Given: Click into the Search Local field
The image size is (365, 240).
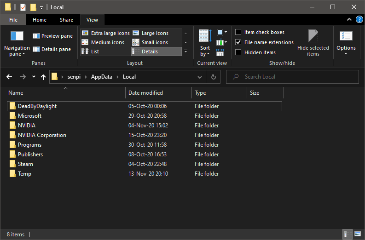Looking at the screenshot, I should 295,77.
